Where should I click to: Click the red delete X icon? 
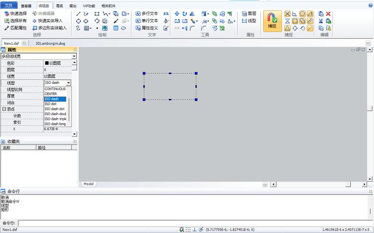coord(328,14)
